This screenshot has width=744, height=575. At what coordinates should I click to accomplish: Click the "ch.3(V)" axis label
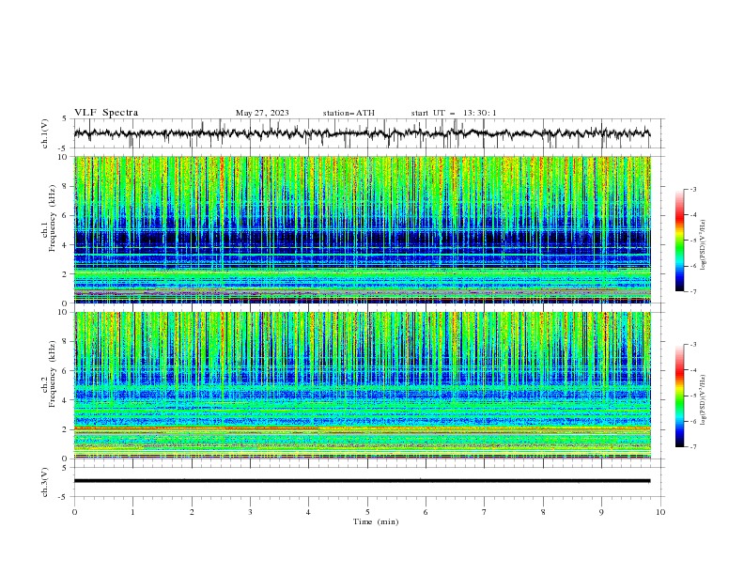(45, 482)
